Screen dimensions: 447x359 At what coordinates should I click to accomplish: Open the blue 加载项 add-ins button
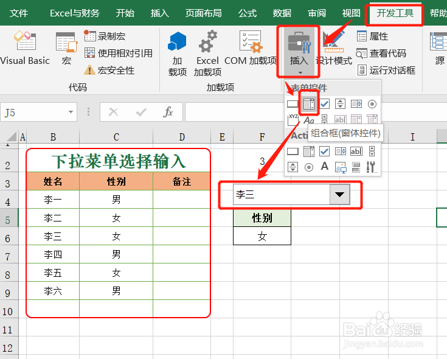[x=178, y=54]
